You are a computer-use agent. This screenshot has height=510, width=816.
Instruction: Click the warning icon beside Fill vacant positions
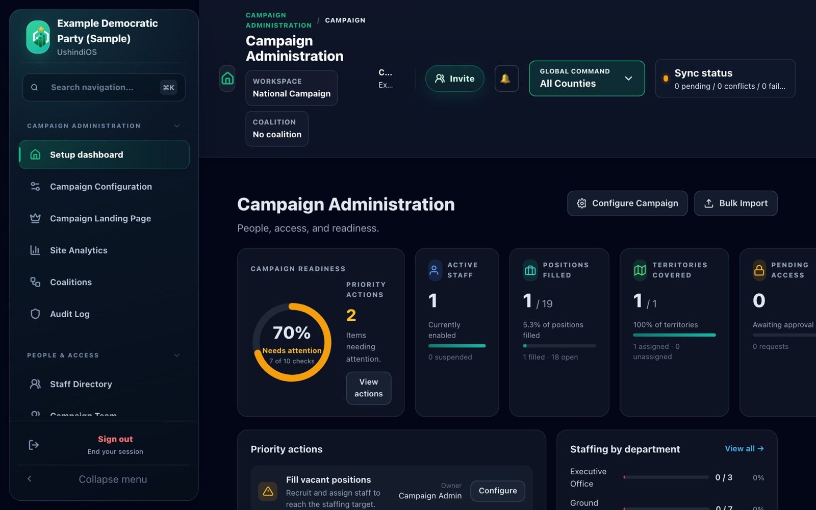[268, 492]
